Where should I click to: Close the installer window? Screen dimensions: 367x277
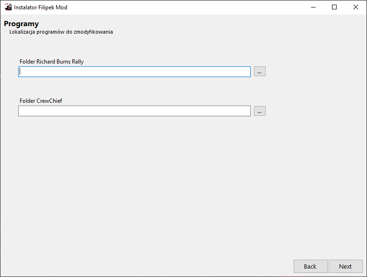[356, 7]
